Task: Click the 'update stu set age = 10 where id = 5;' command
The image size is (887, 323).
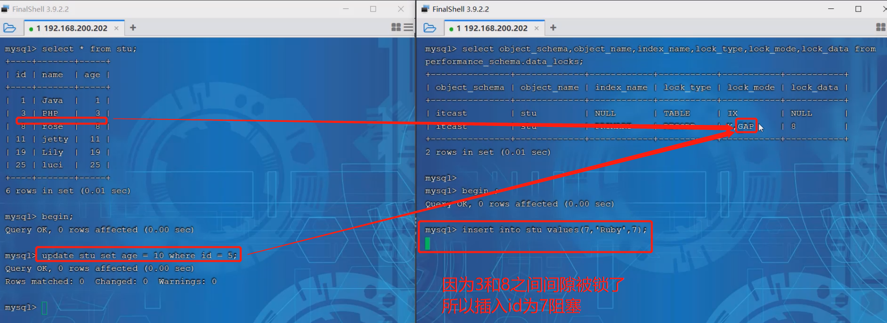Action: pos(139,255)
